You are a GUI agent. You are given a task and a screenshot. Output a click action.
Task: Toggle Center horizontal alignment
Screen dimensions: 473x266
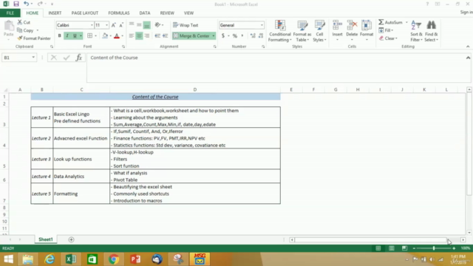tap(139, 35)
